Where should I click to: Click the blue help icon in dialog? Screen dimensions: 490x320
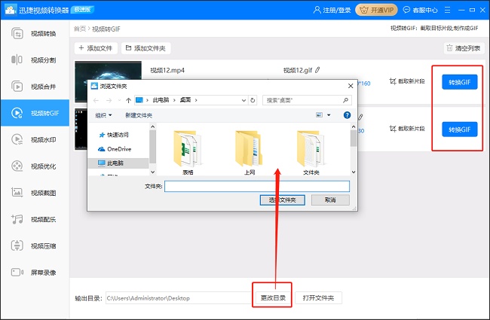coord(347,115)
